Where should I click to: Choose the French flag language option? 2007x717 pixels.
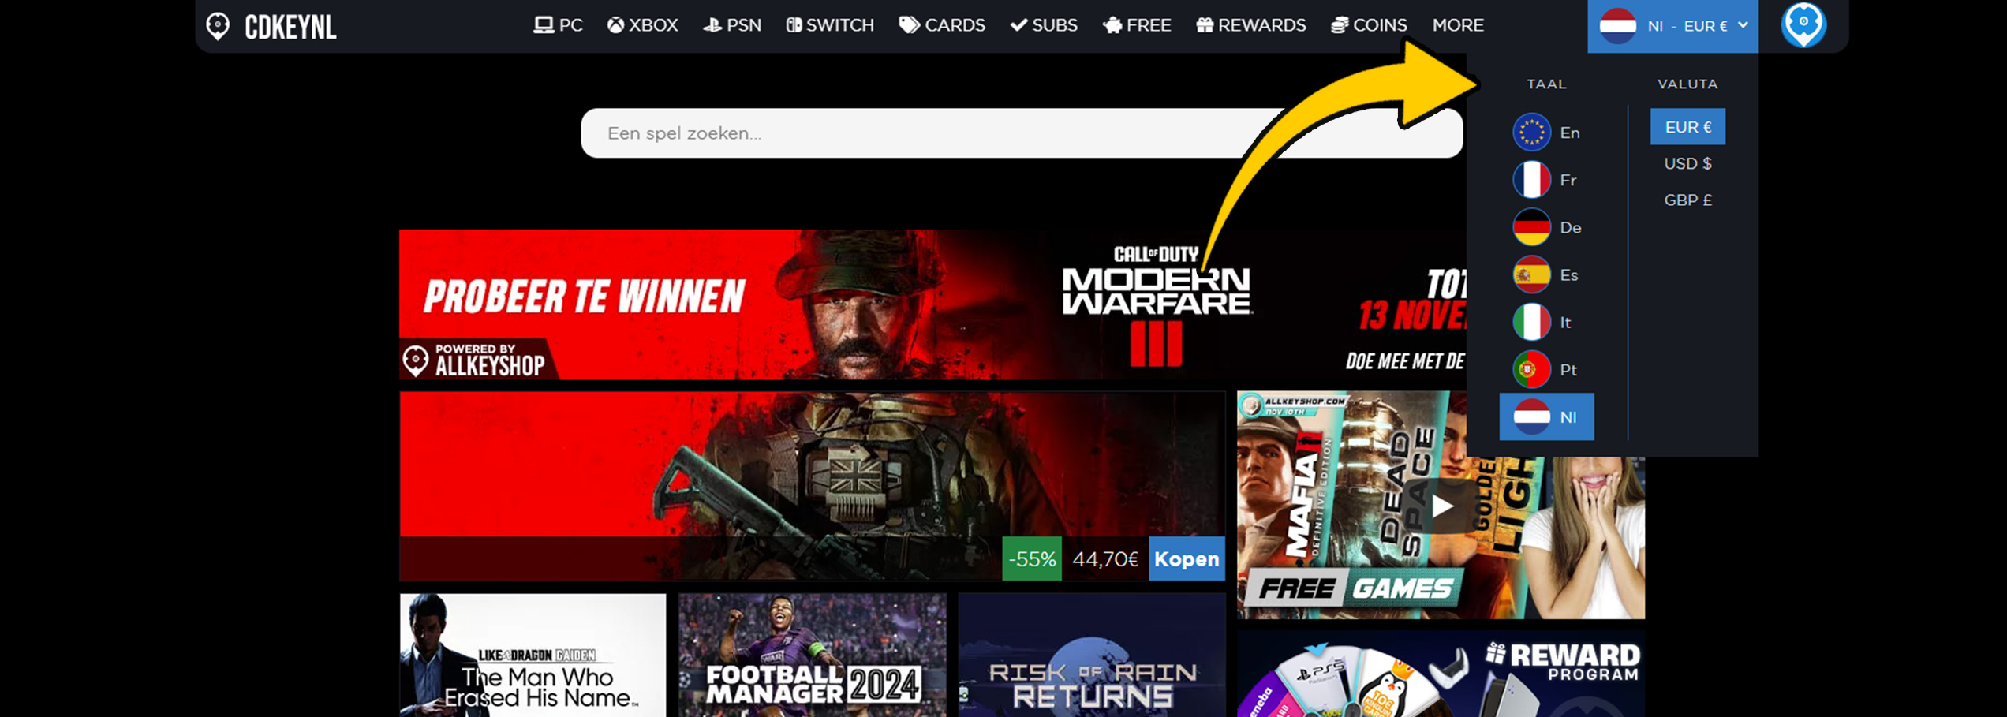click(1531, 180)
